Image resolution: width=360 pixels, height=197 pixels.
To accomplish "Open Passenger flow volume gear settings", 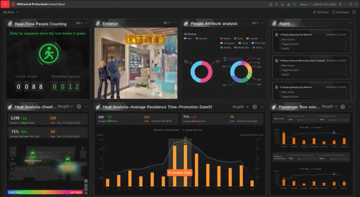I will pyautogui.click(x=343, y=107).
